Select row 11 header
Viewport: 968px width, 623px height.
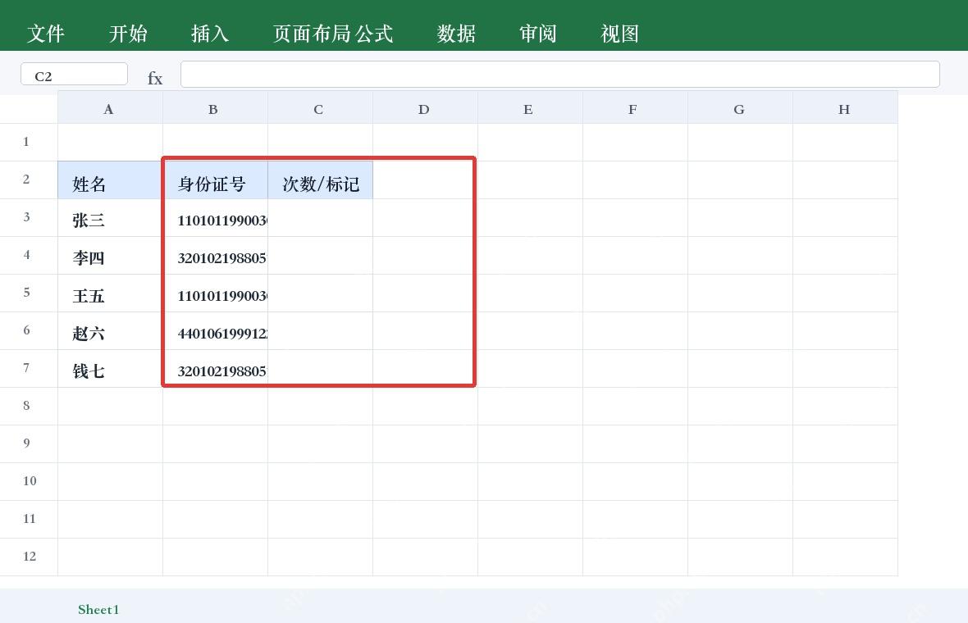[29, 519]
